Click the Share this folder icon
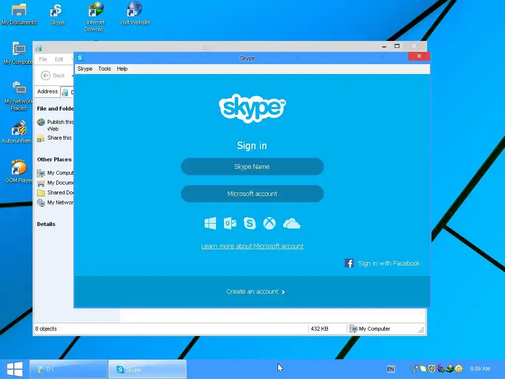This screenshot has height=379, width=505. tap(41, 138)
